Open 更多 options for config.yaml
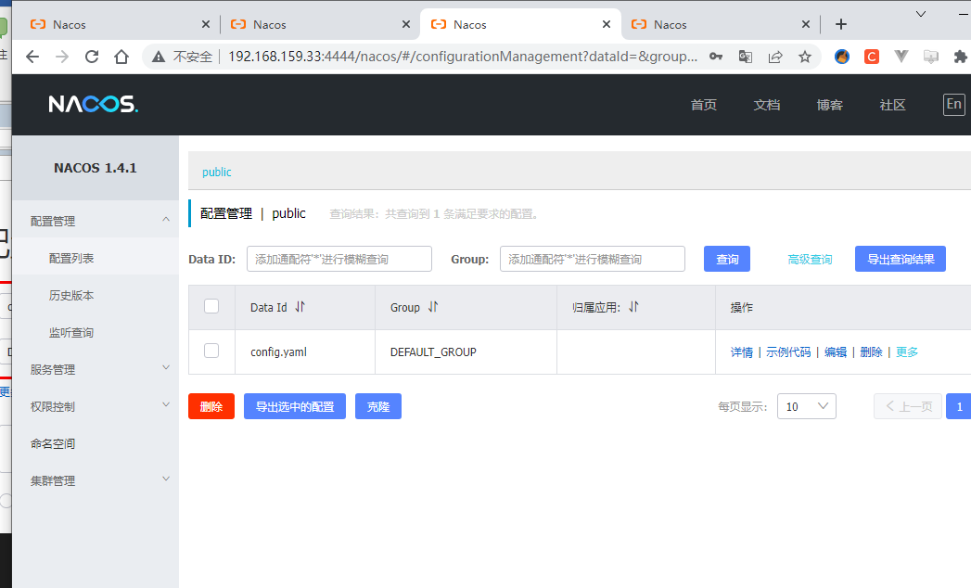This screenshot has width=971, height=588. coord(907,352)
